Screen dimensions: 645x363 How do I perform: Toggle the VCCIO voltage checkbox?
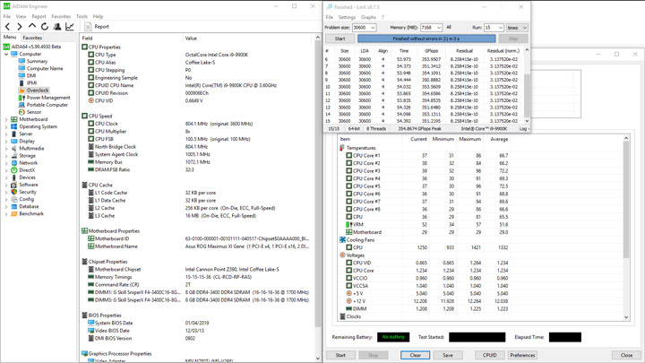[x=348, y=278]
